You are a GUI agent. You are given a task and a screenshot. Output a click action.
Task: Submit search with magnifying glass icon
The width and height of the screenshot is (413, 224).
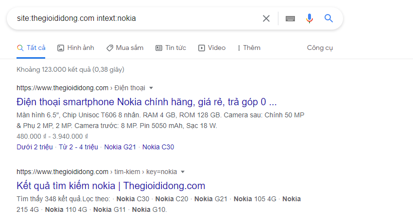329,18
